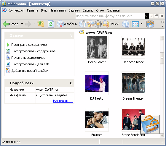Refresh the view with green arrows icon

[x=51, y=24]
